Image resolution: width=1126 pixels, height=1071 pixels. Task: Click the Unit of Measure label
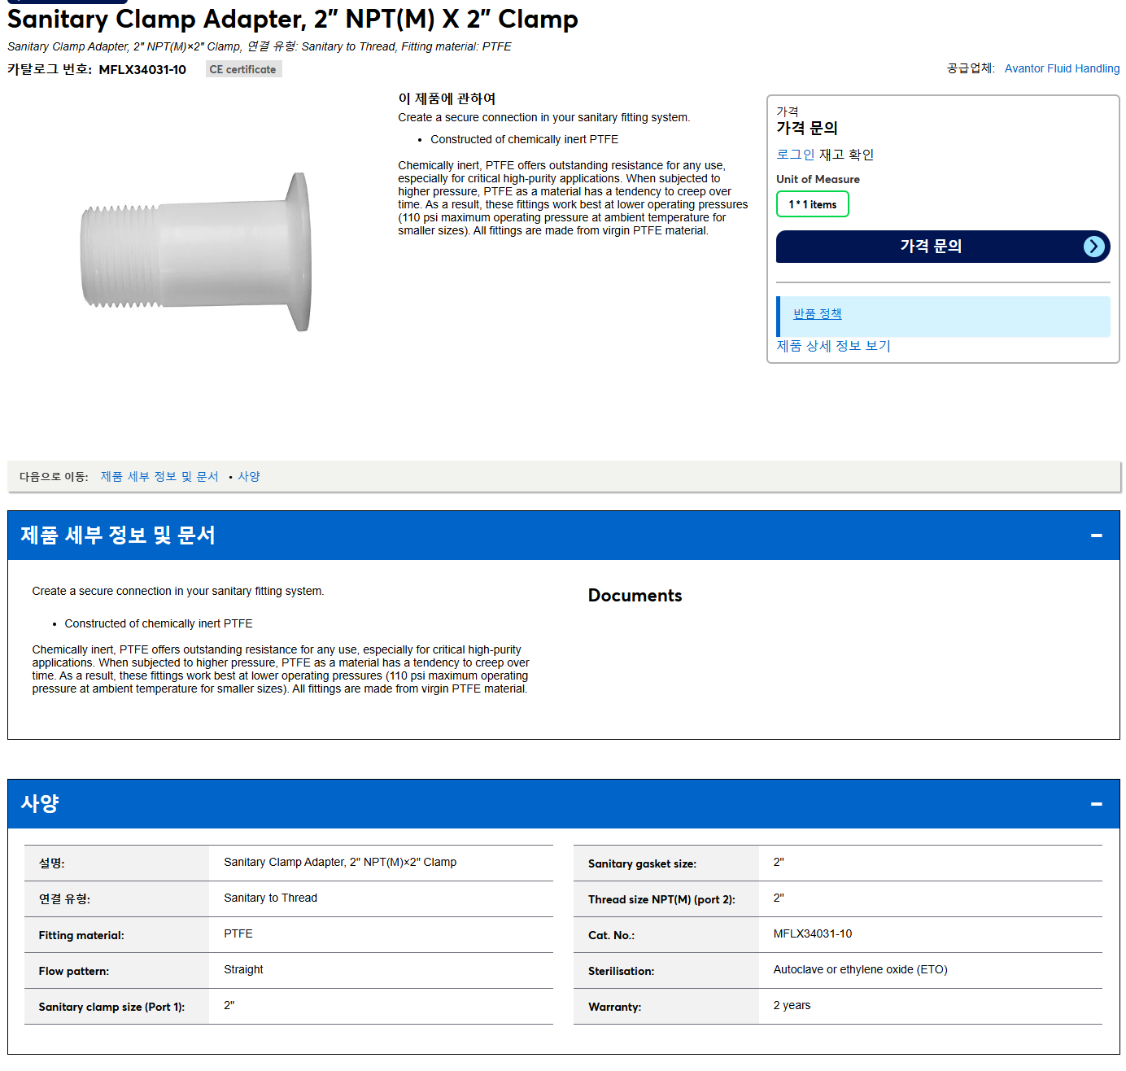click(x=818, y=179)
